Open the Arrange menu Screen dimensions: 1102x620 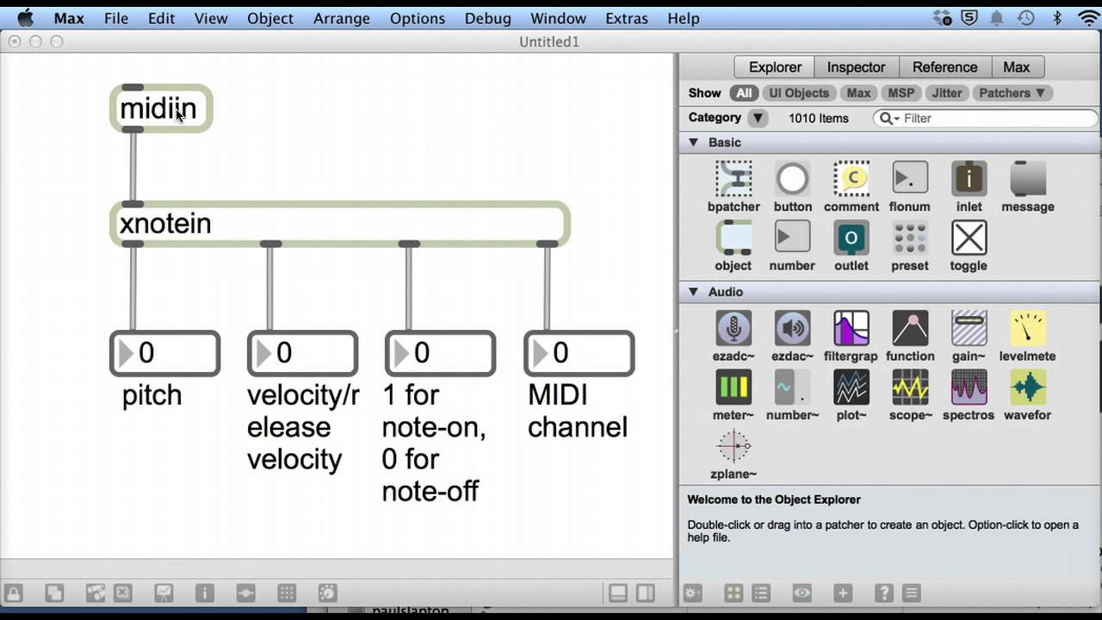point(342,18)
